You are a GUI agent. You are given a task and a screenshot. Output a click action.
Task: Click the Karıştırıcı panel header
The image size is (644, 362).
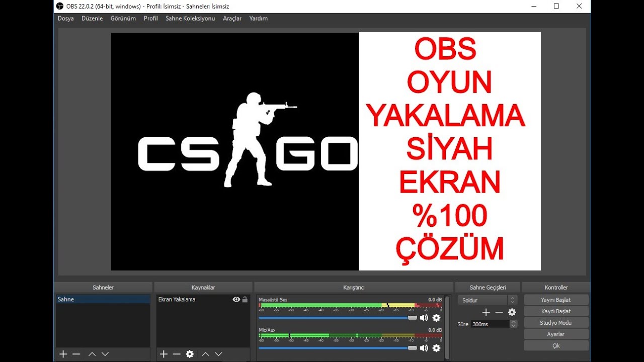(354, 288)
